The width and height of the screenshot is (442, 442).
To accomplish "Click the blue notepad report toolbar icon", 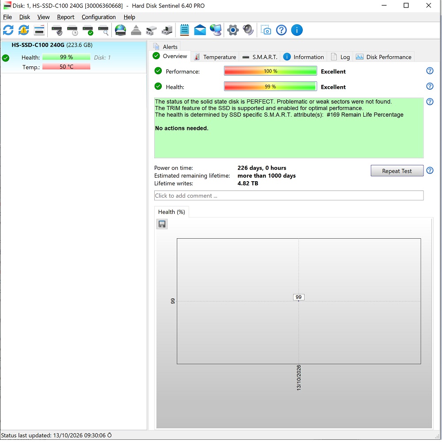I will click(184, 30).
